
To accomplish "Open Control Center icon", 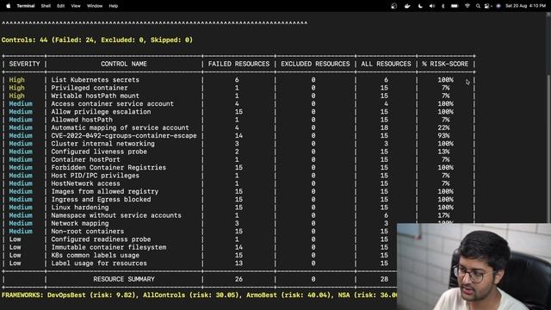I will (x=487, y=6).
